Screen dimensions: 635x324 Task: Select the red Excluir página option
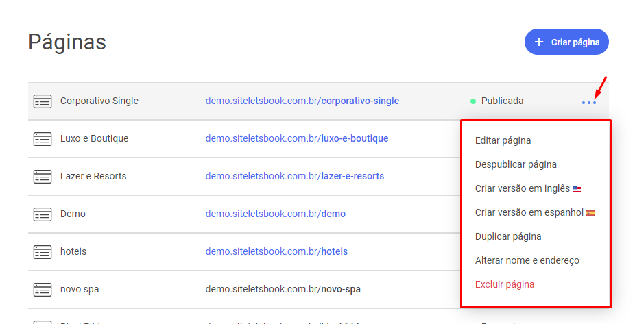(x=505, y=284)
